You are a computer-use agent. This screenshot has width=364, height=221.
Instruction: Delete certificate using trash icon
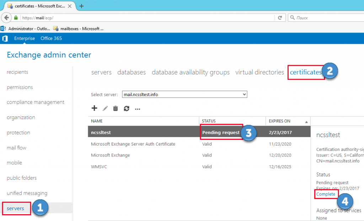click(116, 108)
